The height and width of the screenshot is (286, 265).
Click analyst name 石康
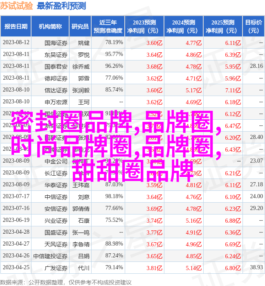[x=84, y=221]
